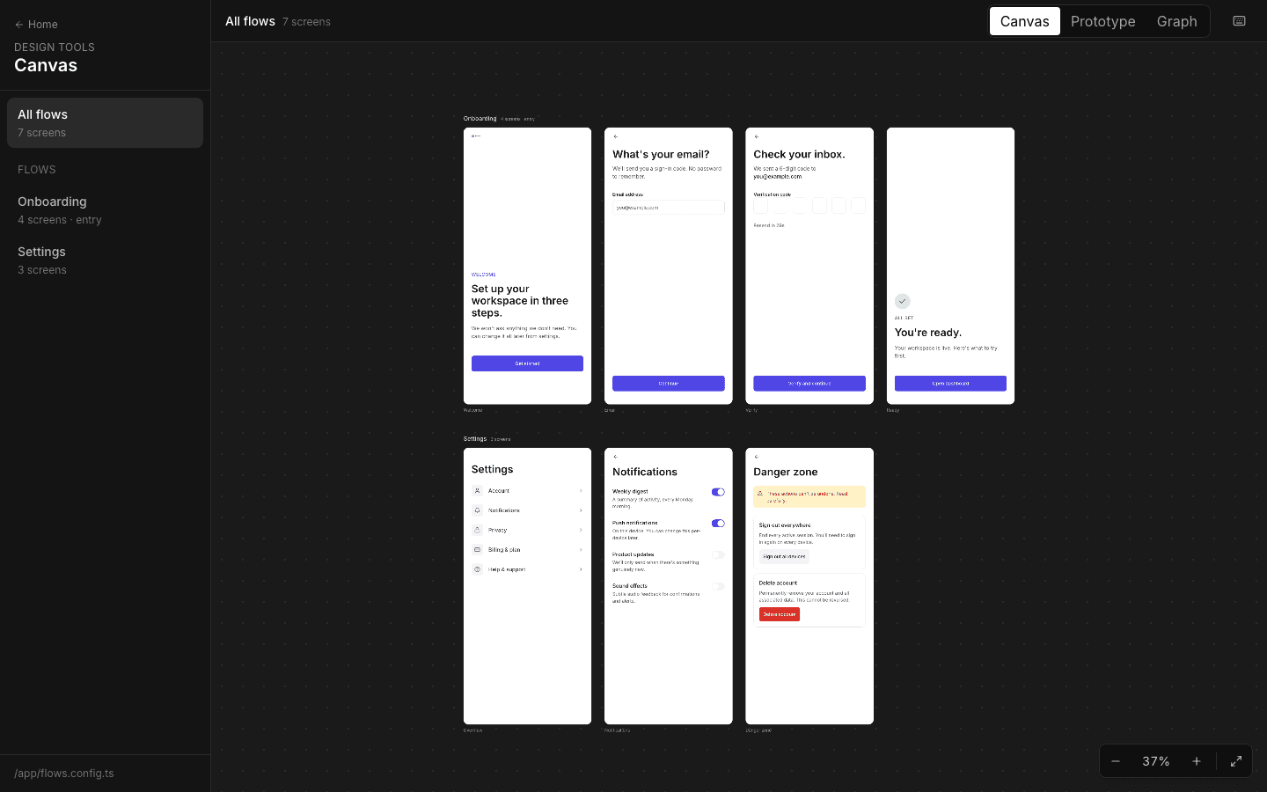The height and width of the screenshot is (792, 1267).
Task: Click the 'Danger zone' heading
Action: [x=786, y=472]
